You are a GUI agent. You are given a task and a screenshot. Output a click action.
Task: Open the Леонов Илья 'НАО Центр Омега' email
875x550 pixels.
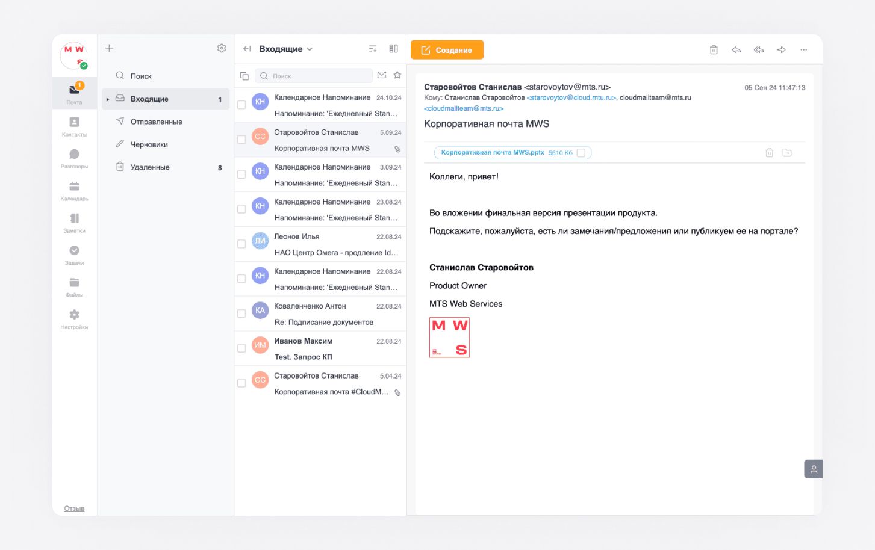tap(320, 244)
